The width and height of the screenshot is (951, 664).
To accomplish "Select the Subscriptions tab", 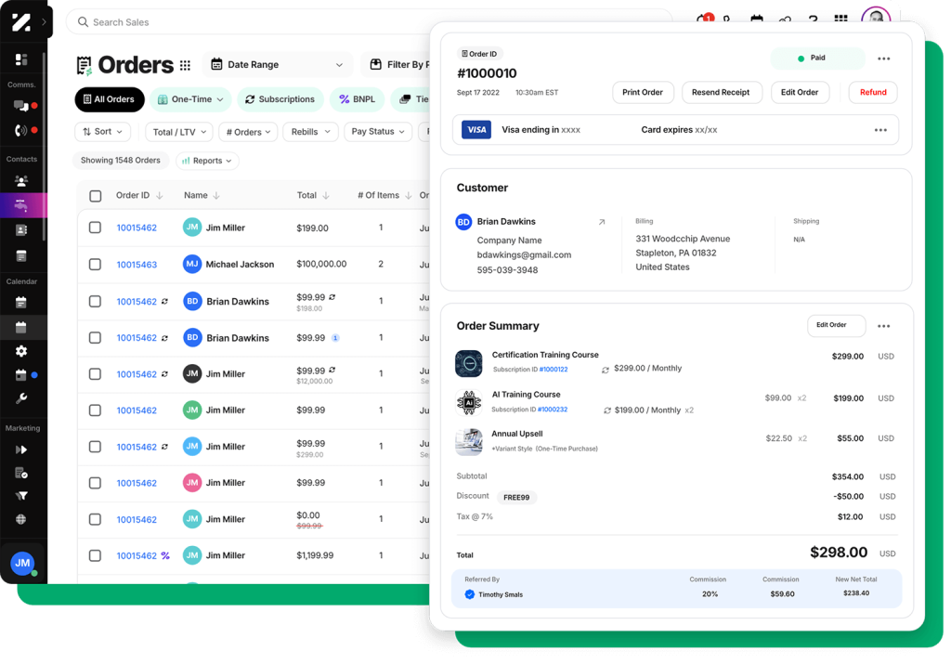I will pyautogui.click(x=280, y=99).
